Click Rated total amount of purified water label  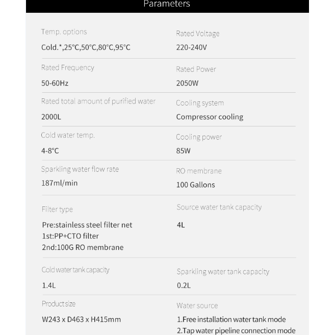(98, 101)
